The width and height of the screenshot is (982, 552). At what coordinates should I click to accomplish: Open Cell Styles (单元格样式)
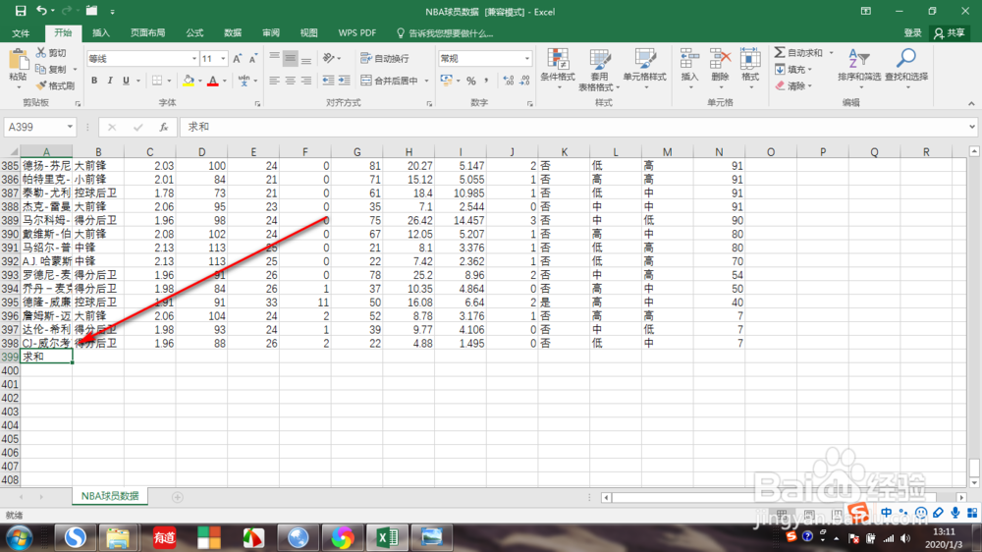[x=644, y=68]
